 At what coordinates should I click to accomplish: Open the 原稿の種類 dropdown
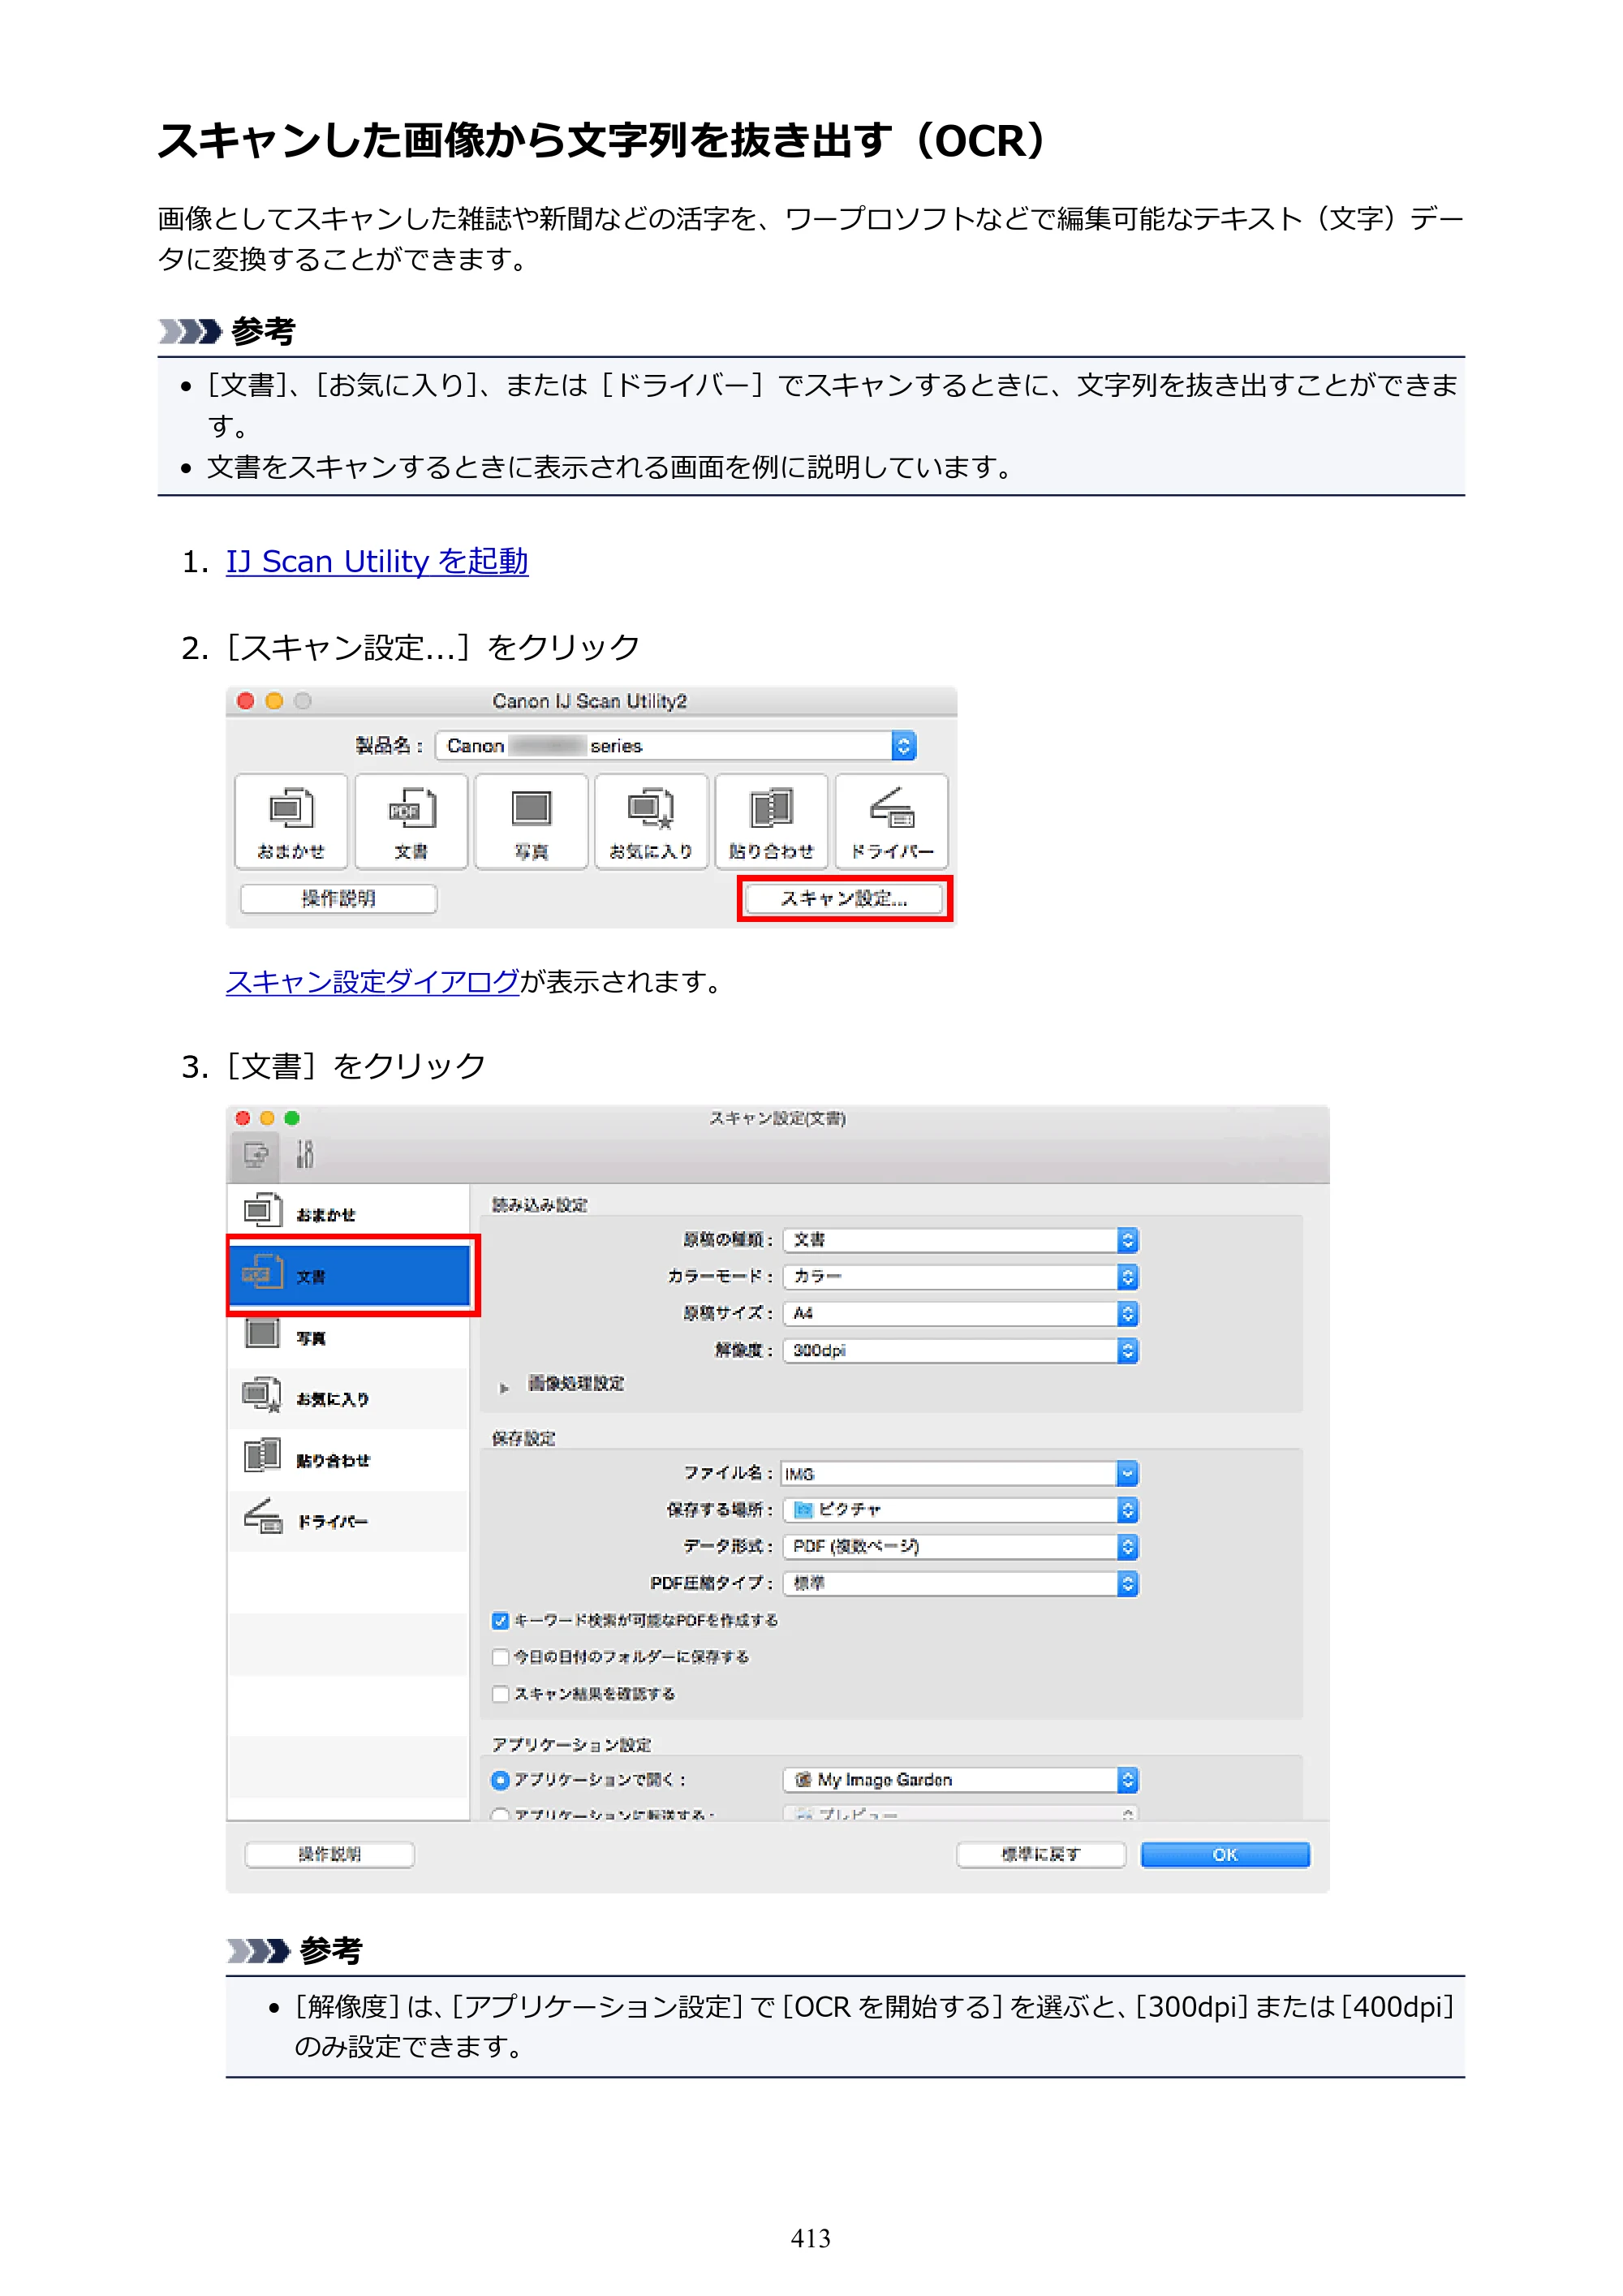point(961,1240)
